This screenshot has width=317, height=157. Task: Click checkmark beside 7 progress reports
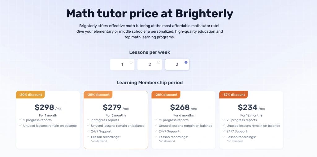[x=88, y=120]
